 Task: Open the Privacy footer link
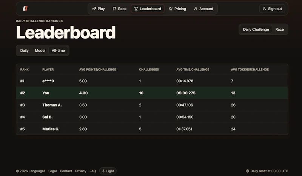pos(80,171)
